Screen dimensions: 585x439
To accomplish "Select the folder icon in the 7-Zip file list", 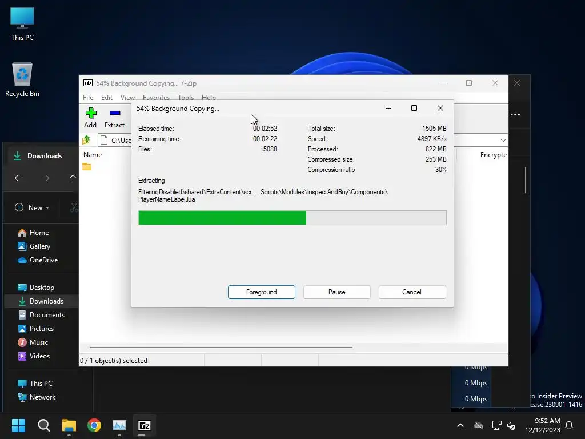I will coord(87,166).
